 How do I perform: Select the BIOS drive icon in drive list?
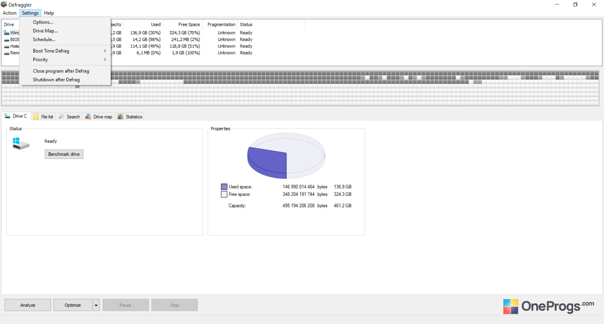click(6, 40)
